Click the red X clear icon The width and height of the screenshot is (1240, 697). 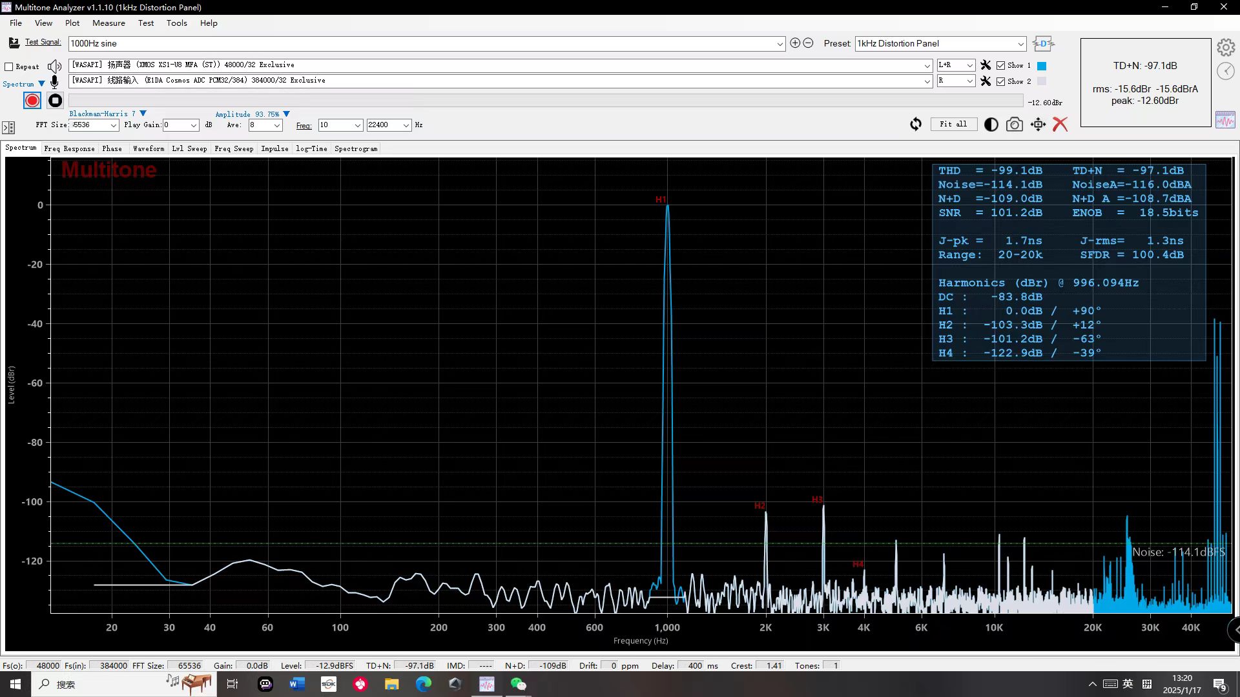point(1060,125)
